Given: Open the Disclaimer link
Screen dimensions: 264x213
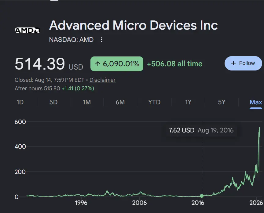Looking at the screenshot, I should click(102, 80).
